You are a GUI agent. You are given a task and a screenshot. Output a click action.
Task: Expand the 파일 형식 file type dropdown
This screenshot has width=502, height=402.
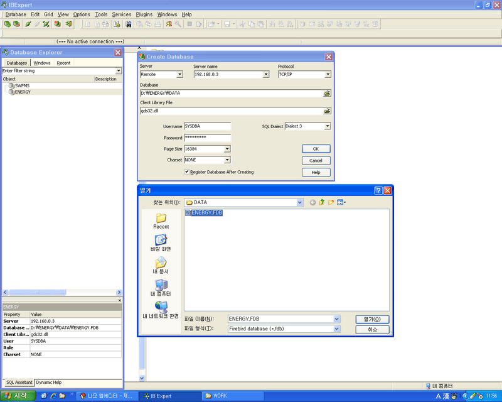(x=336, y=329)
